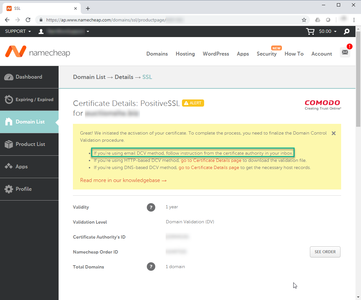Click the user profile icon in top bar
The width and height of the screenshot is (361, 300).
[x=41, y=32]
